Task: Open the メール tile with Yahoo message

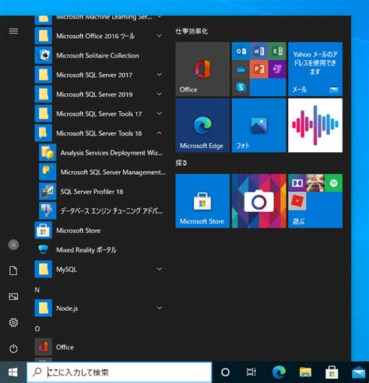Action: (x=315, y=69)
